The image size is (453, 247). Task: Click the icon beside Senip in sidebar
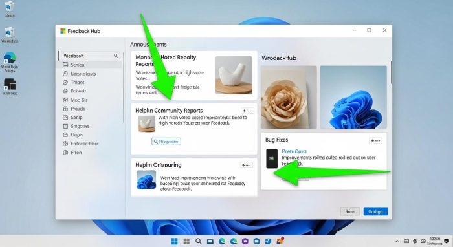point(65,118)
